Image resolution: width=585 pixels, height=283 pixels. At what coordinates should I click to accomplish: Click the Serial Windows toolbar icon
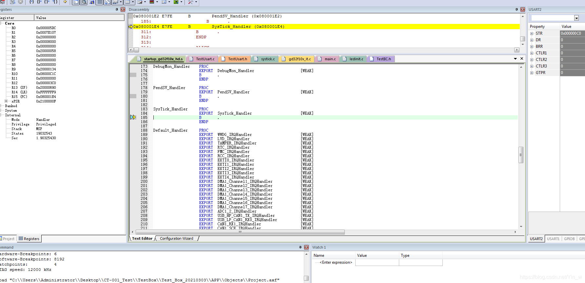click(x=140, y=2)
